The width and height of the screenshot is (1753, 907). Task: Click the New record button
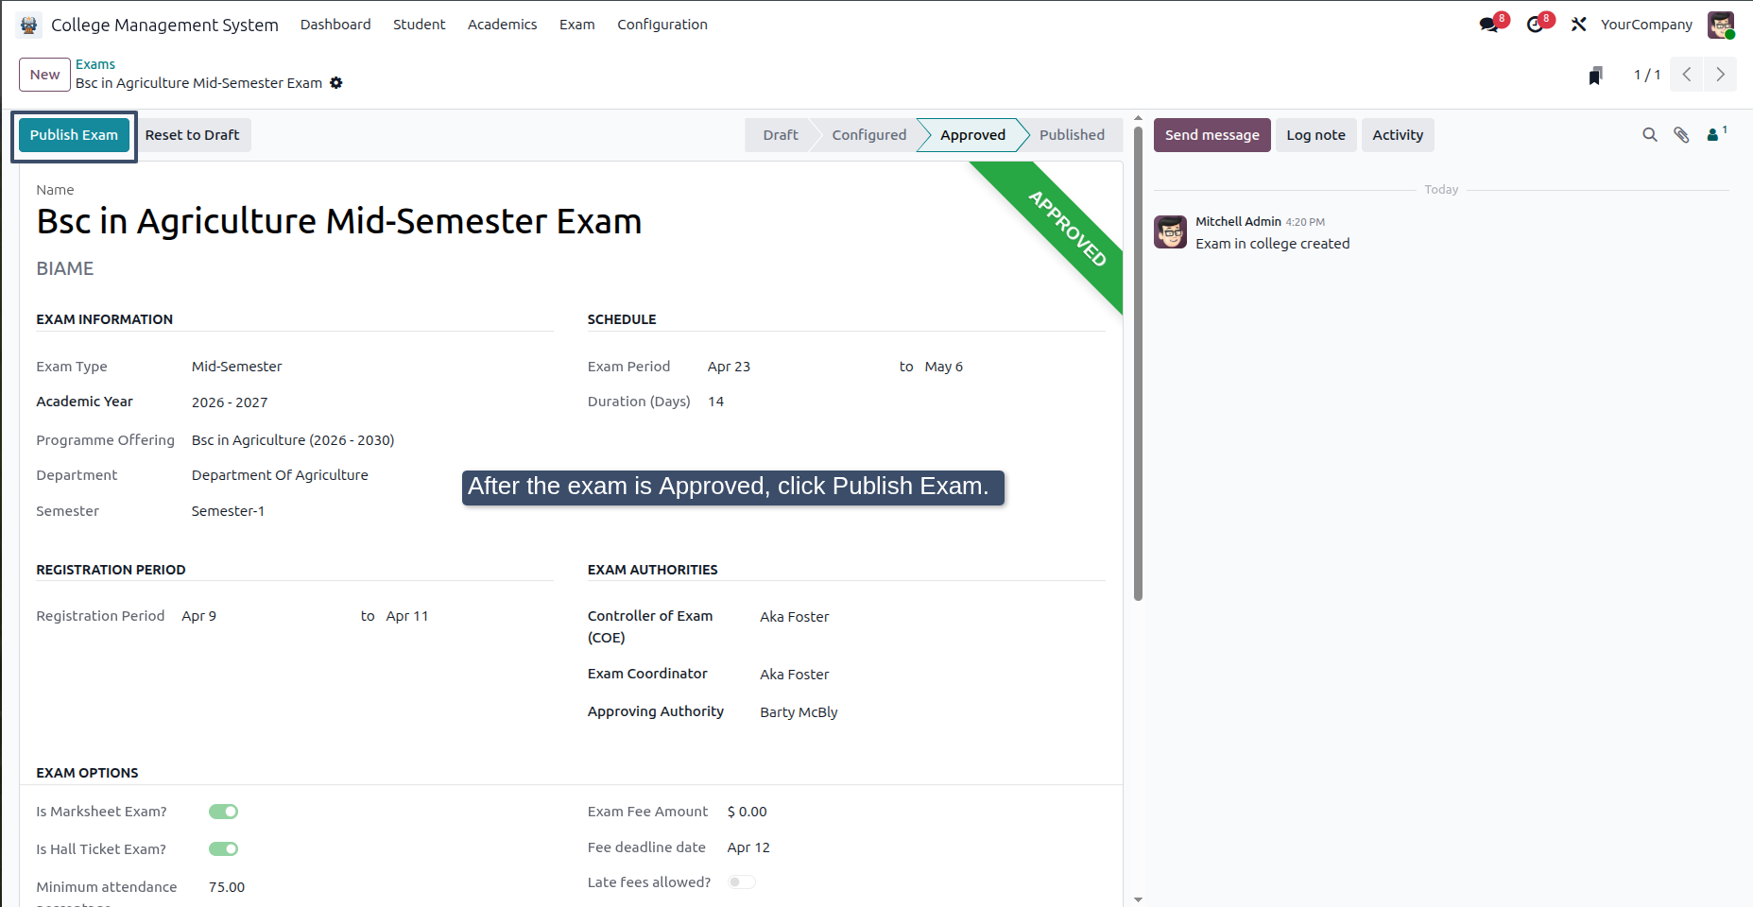click(x=44, y=75)
